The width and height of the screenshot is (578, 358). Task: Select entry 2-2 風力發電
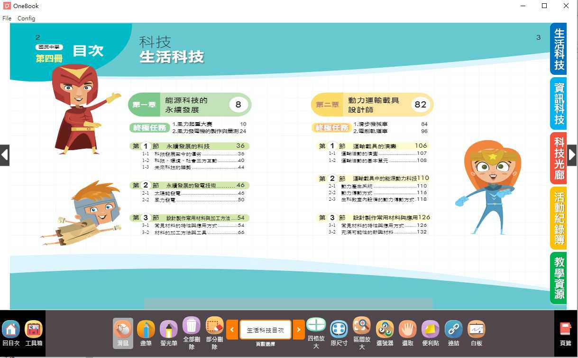tap(193, 200)
